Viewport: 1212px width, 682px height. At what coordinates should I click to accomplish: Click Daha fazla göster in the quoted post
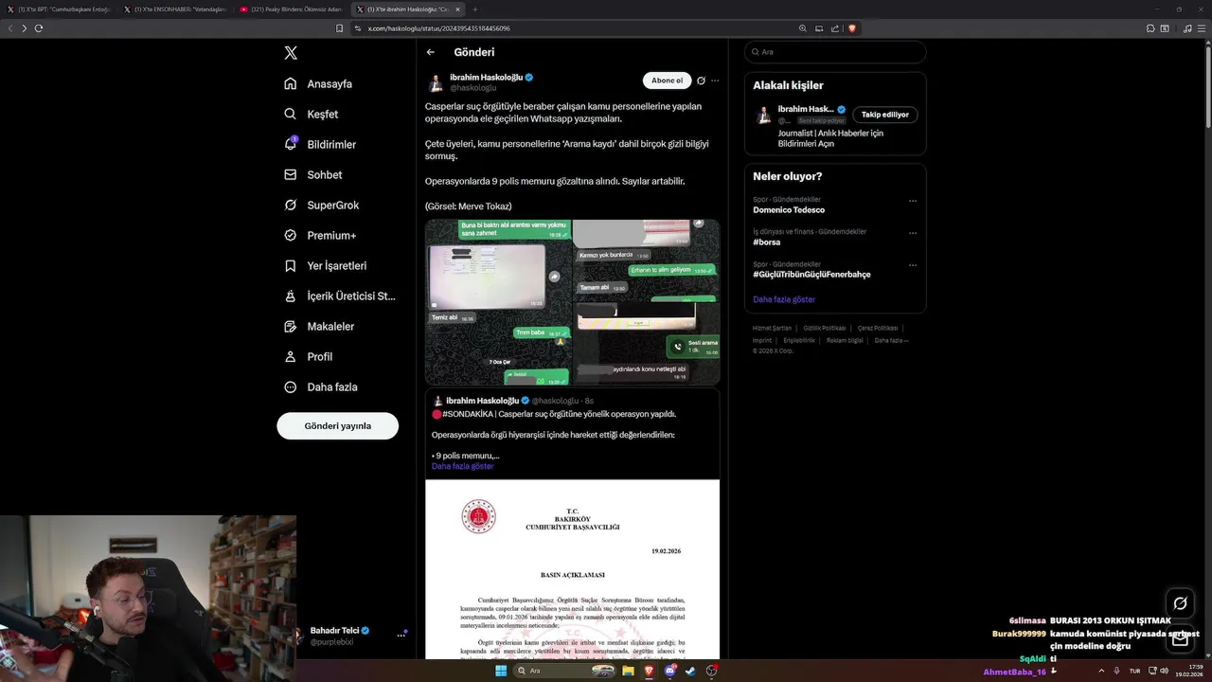coord(462,466)
